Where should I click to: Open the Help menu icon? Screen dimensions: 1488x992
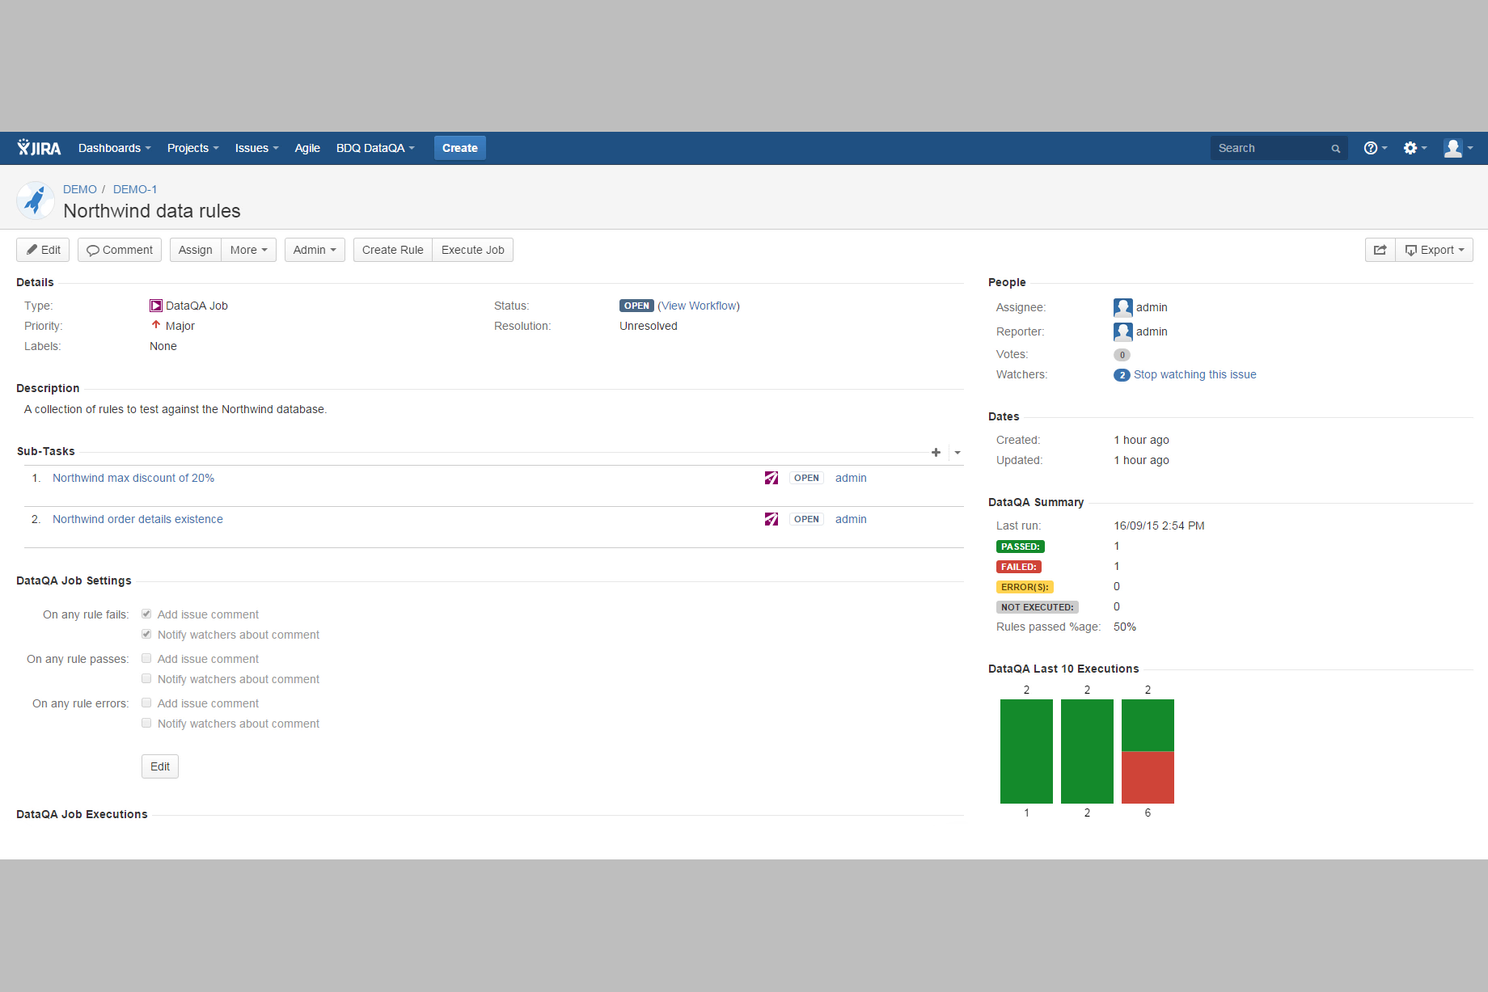coord(1375,148)
